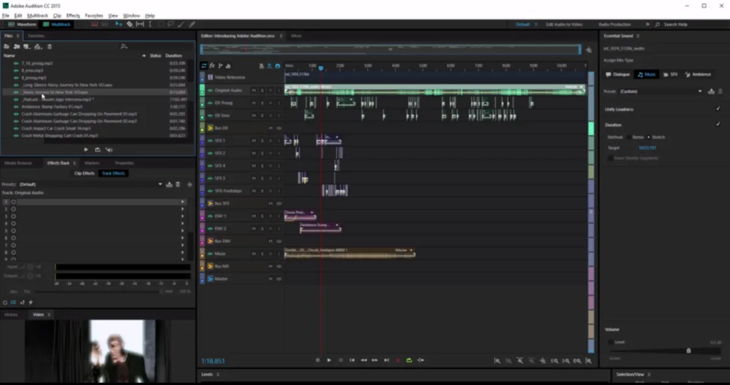730x385 pixels.
Task: Mute the SFX 1 track
Action: click(x=254, y=140)
